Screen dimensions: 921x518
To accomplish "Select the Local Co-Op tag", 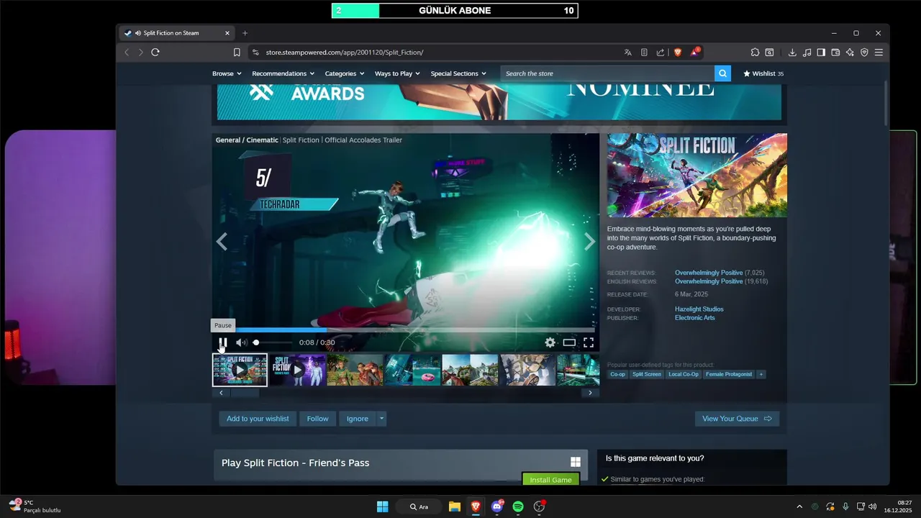I will coord(684,374).
